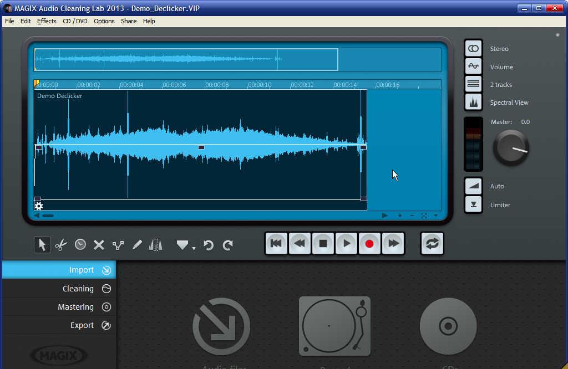Open the File menu
This screenshot has width=568, height=369.
tap(9, 21)
